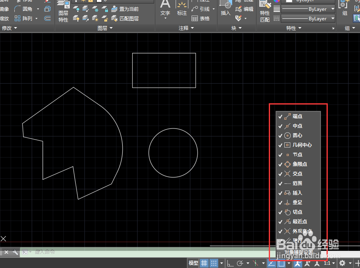Viewport: 360px width, 268px height.
Task: Uncheck the 圆心 center snap
Action: coord(298,135)
